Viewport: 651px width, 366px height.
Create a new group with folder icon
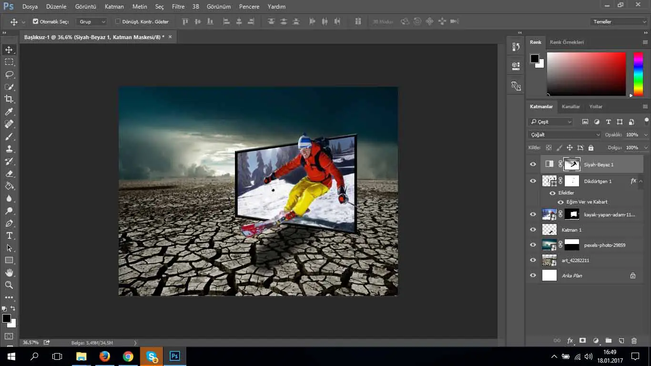[609, 341]
